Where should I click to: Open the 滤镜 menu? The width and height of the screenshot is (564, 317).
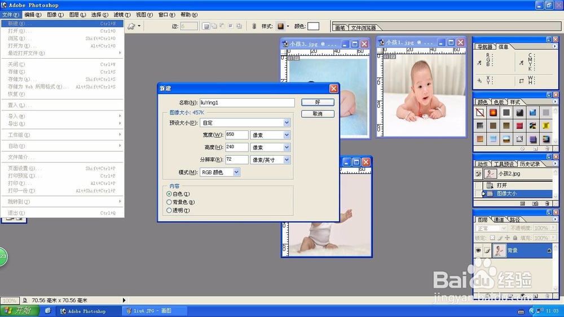[x=122, y=15]
